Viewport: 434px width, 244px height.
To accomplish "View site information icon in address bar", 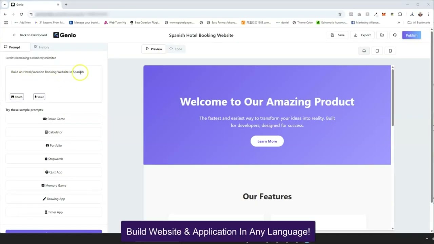I will [x=31, y=14].
